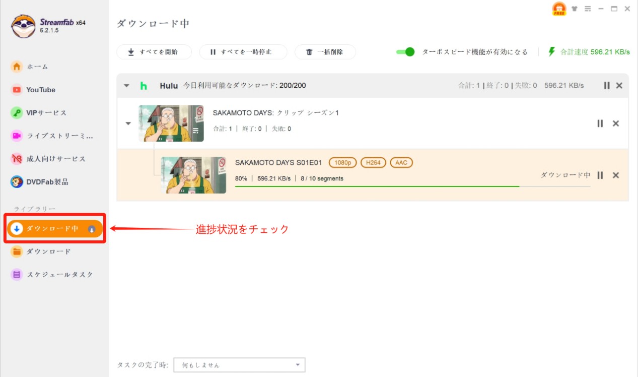The width and height of the screenshot is (638, 377).
Task: Collapse the Hulu download group
Action: (x=126, y=86)
